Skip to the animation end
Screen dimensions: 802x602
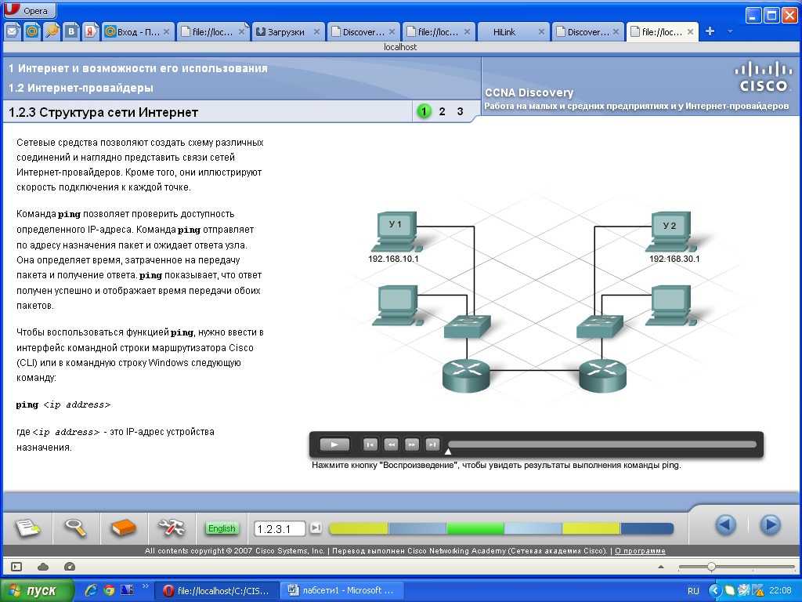click(x=432, y=444)
